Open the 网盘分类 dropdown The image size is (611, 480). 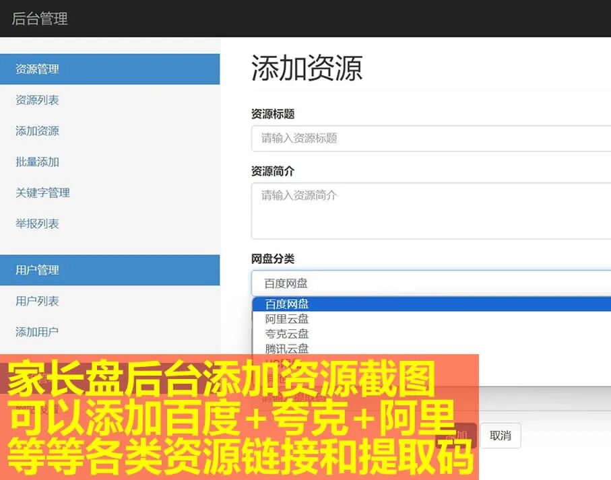point(431,283)
